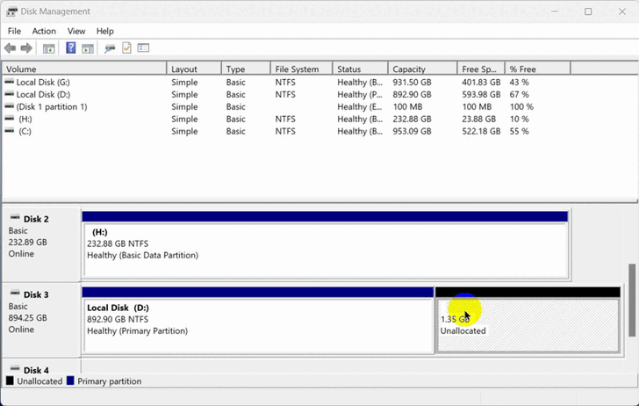Select the 'Local Disk (G:)' volume name
The width and height of the screenshot is (639, 406).
pos(43,82)
